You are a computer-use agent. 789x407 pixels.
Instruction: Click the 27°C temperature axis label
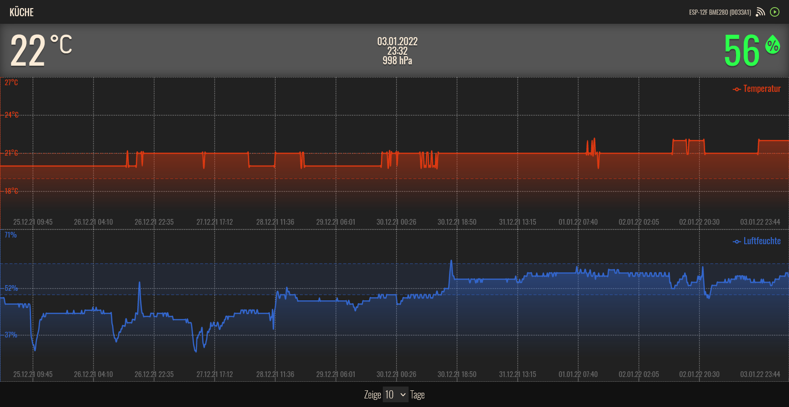pos(11,82)
